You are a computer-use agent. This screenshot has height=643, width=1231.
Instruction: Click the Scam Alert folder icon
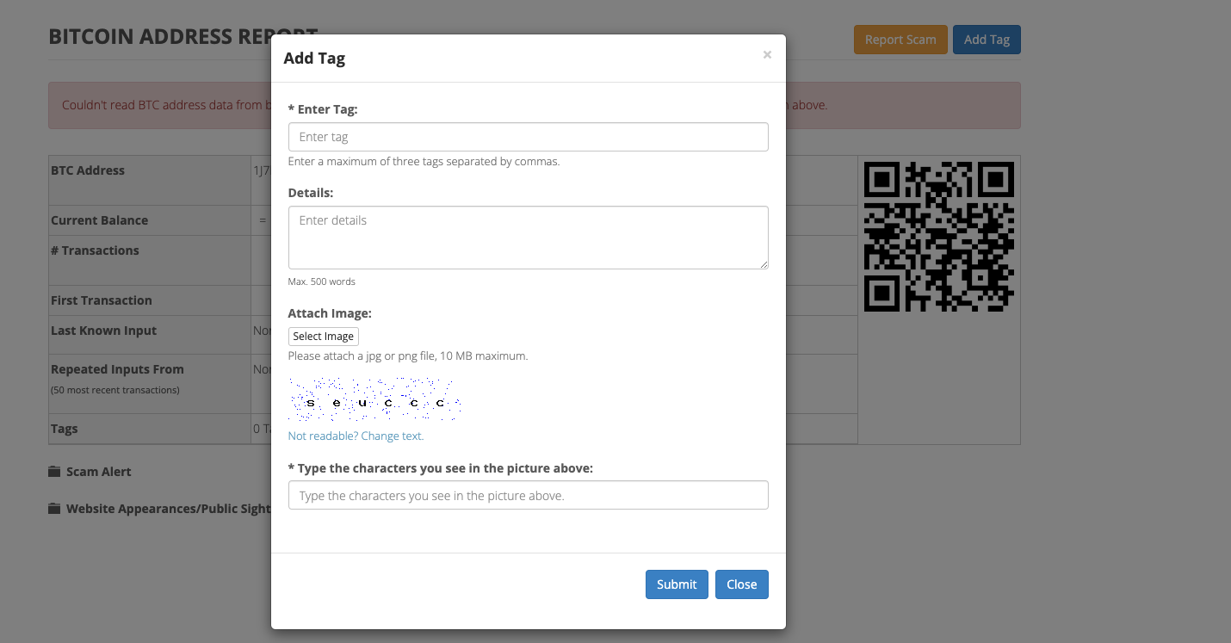click(54, 472)
